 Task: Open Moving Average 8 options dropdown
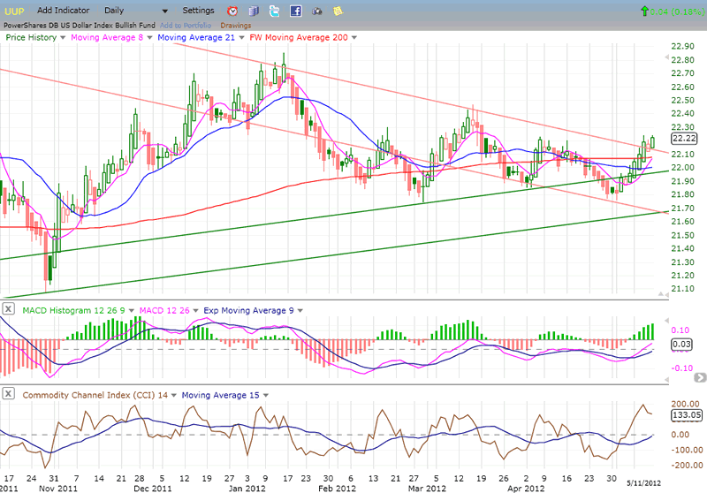coord(149,38)
